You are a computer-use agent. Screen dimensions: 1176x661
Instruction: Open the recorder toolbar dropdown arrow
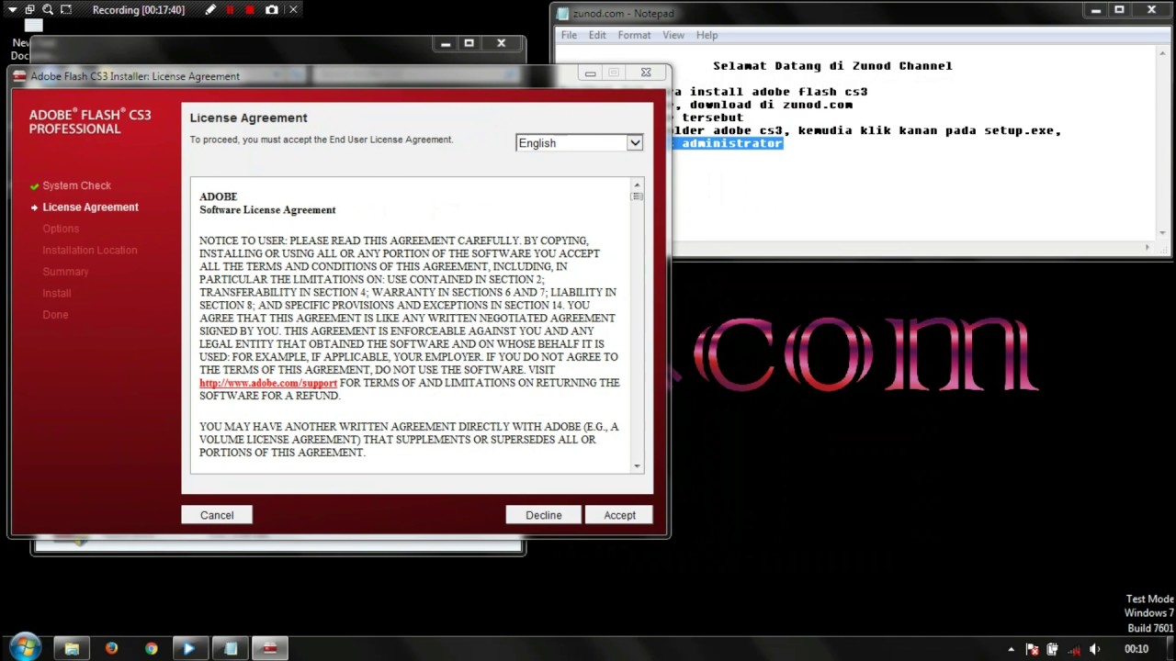coord(13,10)
